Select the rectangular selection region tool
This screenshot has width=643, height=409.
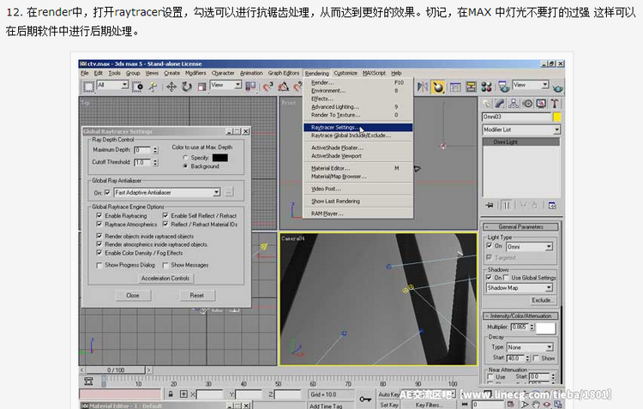click(88, 87)
